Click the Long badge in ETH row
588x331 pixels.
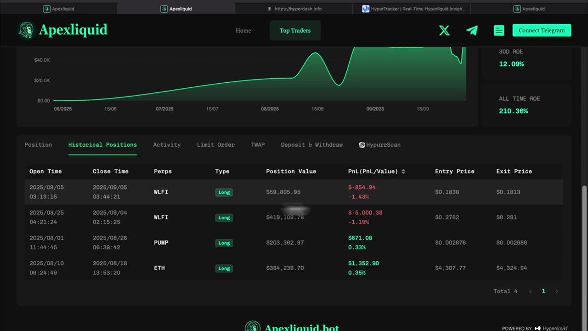coord(224,268)
